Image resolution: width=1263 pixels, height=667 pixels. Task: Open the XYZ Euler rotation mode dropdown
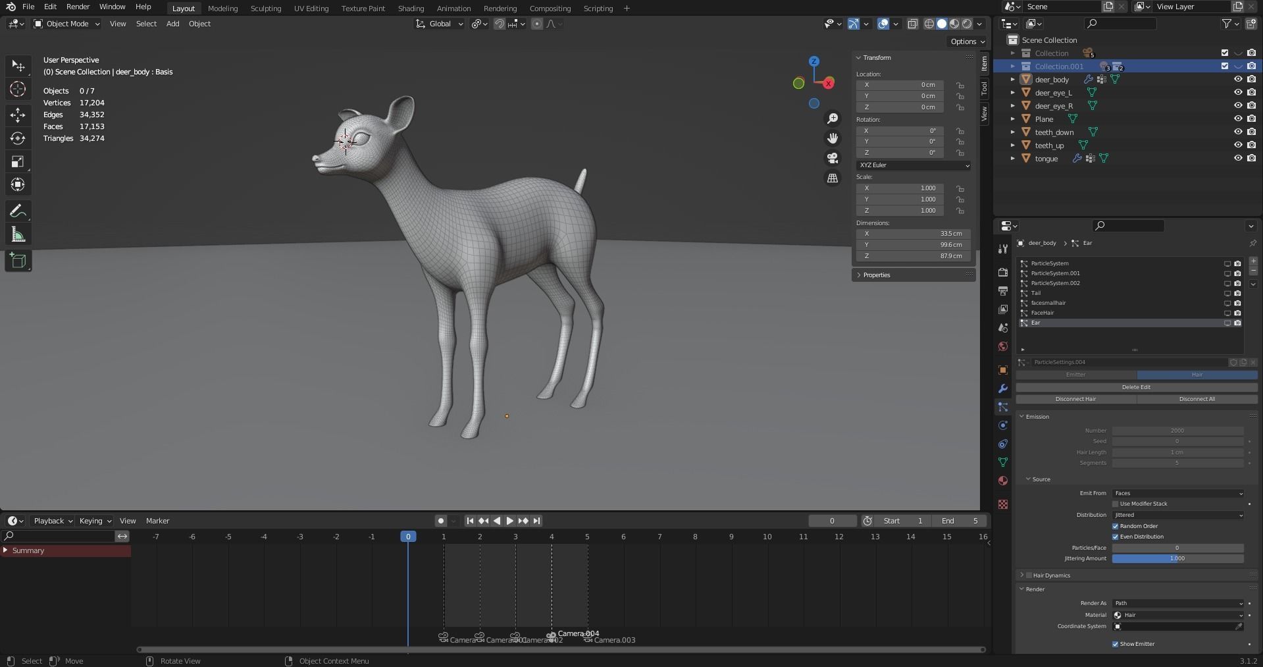914,165
